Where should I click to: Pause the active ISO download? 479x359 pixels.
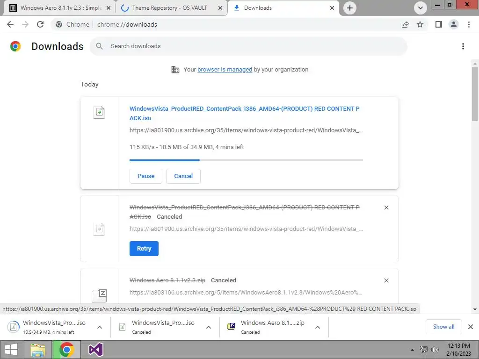pyautogui.click(x=146, y=176)
